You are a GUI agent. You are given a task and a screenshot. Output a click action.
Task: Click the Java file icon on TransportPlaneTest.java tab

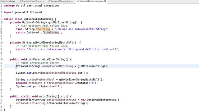[21, 1]
